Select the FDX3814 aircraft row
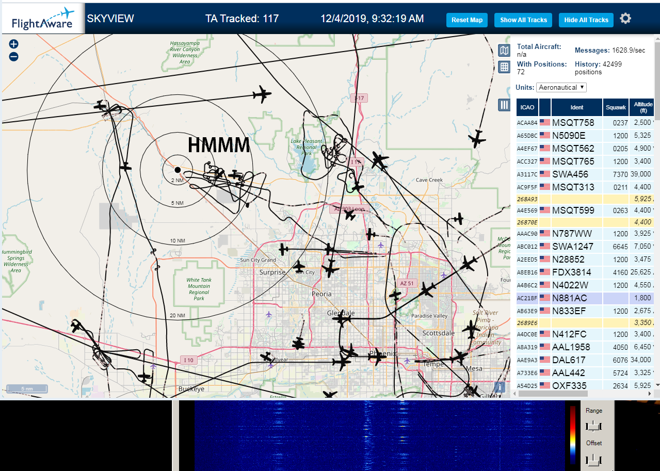The height and width of the screenshot is (471, 660). [585, 272]
